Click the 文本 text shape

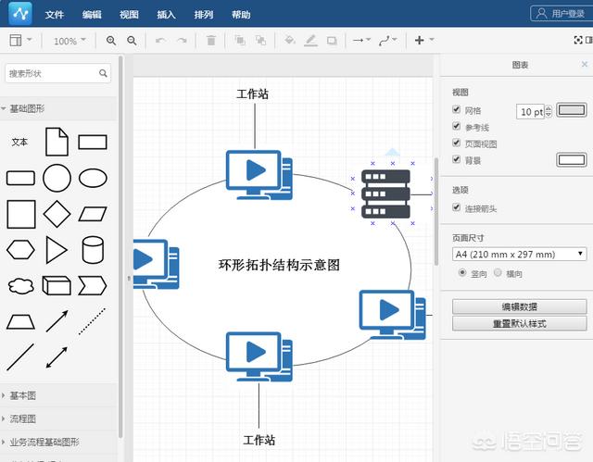[19, 142]
